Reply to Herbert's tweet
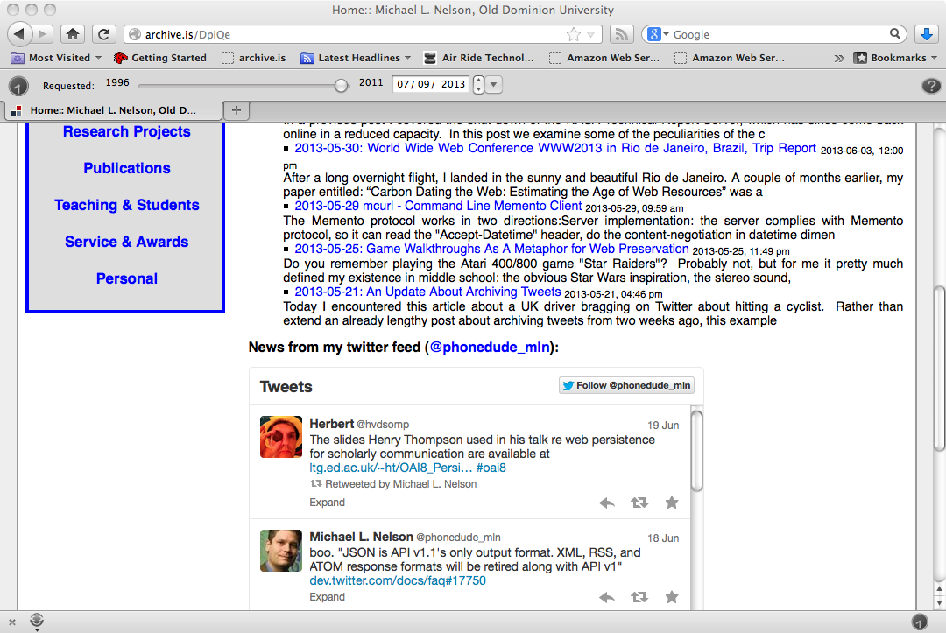 click(x=607, y=503)
